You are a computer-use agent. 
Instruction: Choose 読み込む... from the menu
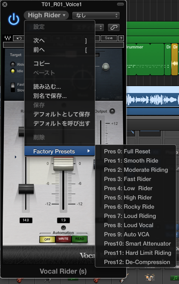60,86
